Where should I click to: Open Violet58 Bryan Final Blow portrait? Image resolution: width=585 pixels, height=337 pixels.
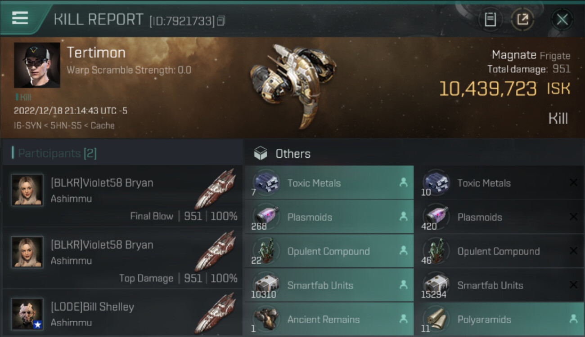pos(27,190)
